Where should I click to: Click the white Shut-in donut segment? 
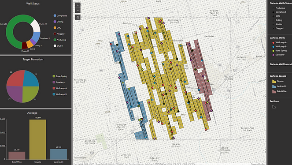tap(36, 26)
